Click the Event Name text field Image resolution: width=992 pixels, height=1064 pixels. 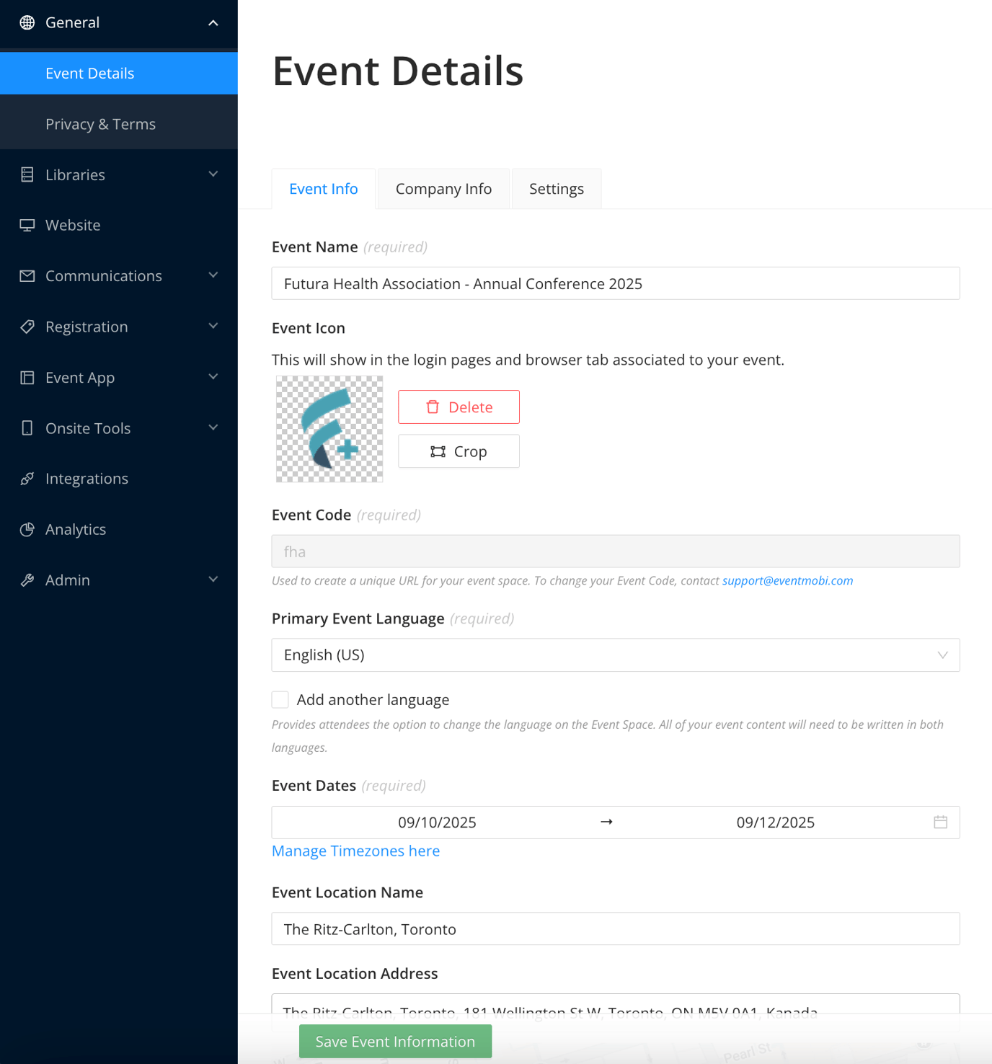pos(616,283)
